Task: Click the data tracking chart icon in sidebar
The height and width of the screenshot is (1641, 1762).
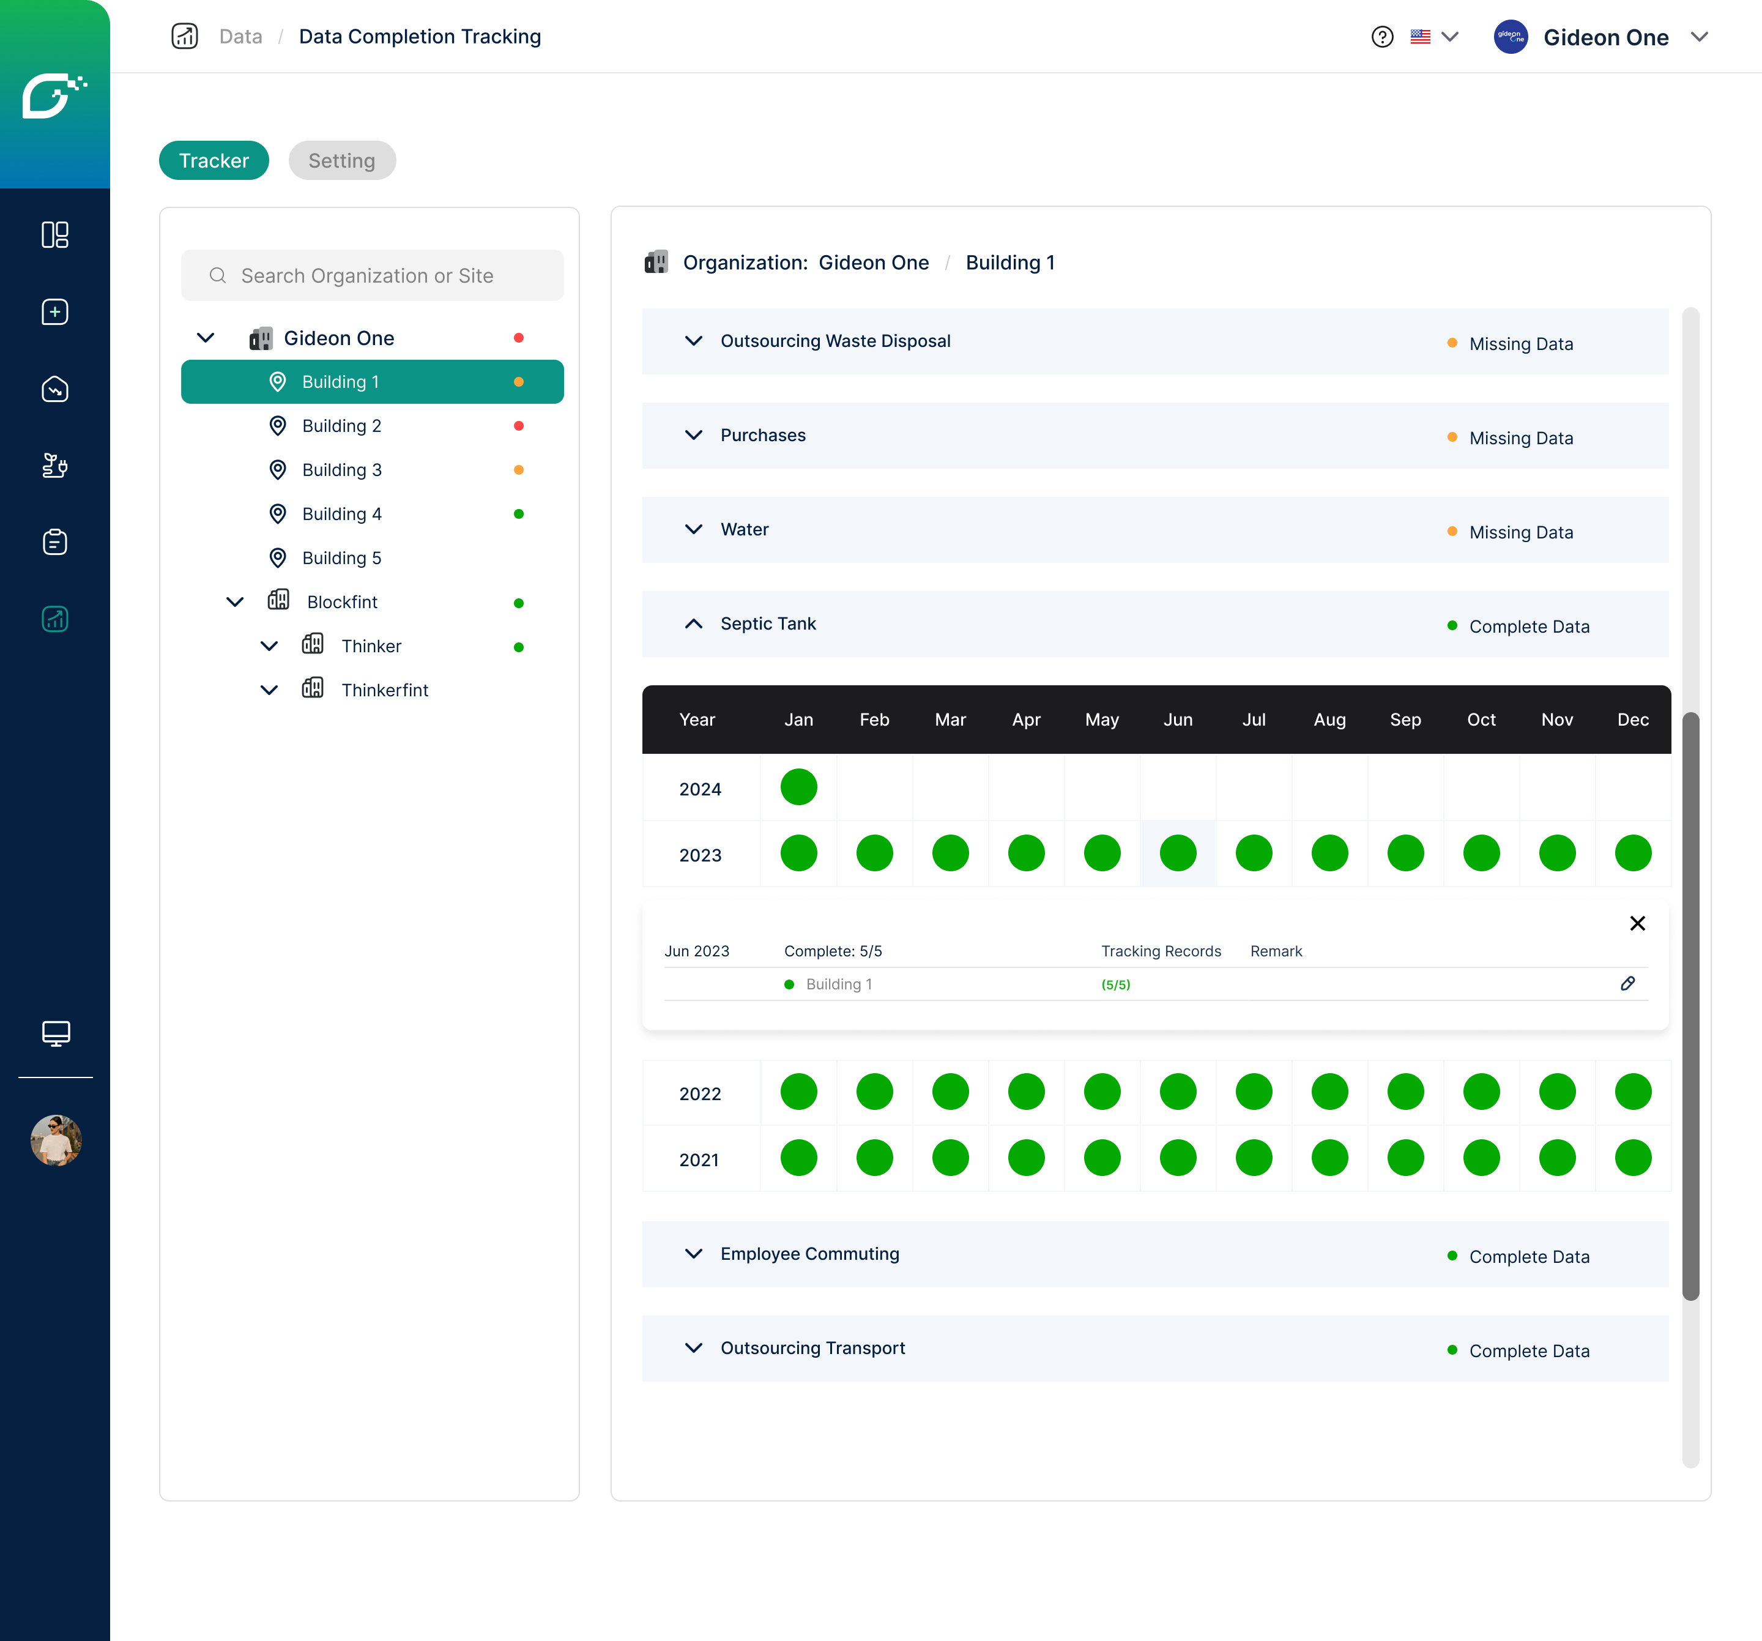Action: 55,619
